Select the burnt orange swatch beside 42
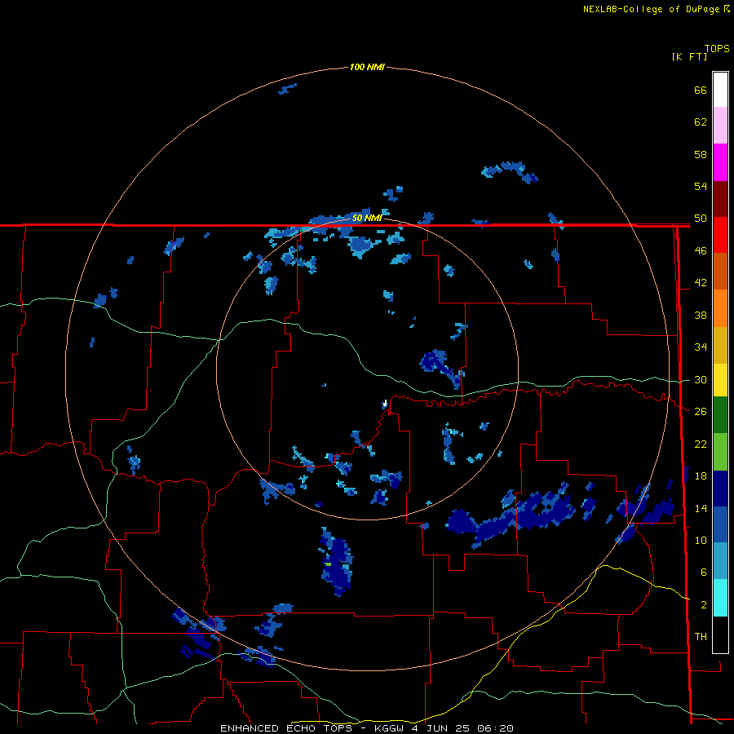The image size is (734, 734). 720,271
